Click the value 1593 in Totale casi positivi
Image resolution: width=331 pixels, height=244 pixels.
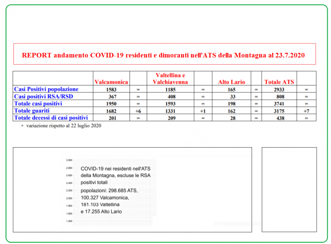point(170,104)
